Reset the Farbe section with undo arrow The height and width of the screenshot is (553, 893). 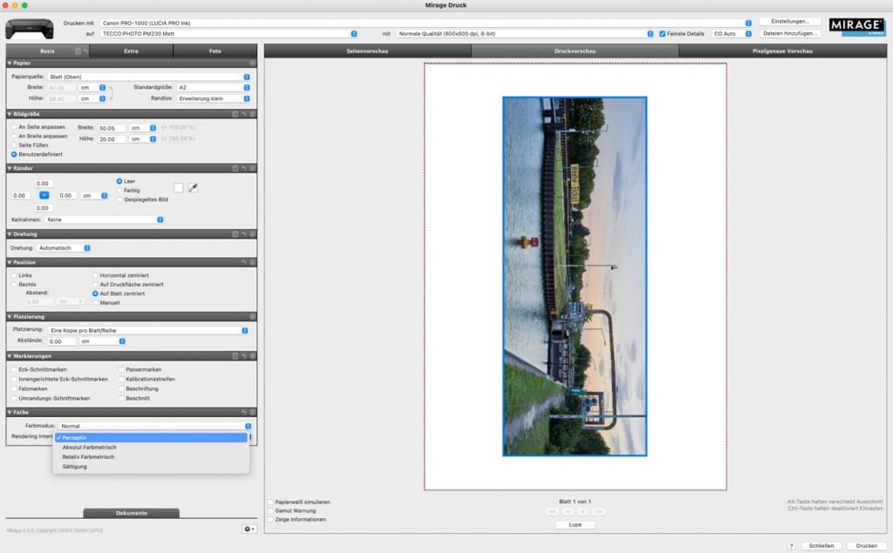pyautogui.click(x=244, y=412)
